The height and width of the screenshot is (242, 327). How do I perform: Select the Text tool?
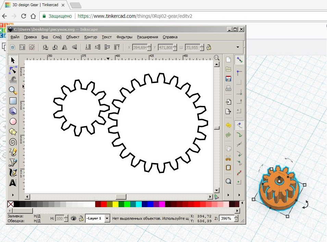point(13,183)
